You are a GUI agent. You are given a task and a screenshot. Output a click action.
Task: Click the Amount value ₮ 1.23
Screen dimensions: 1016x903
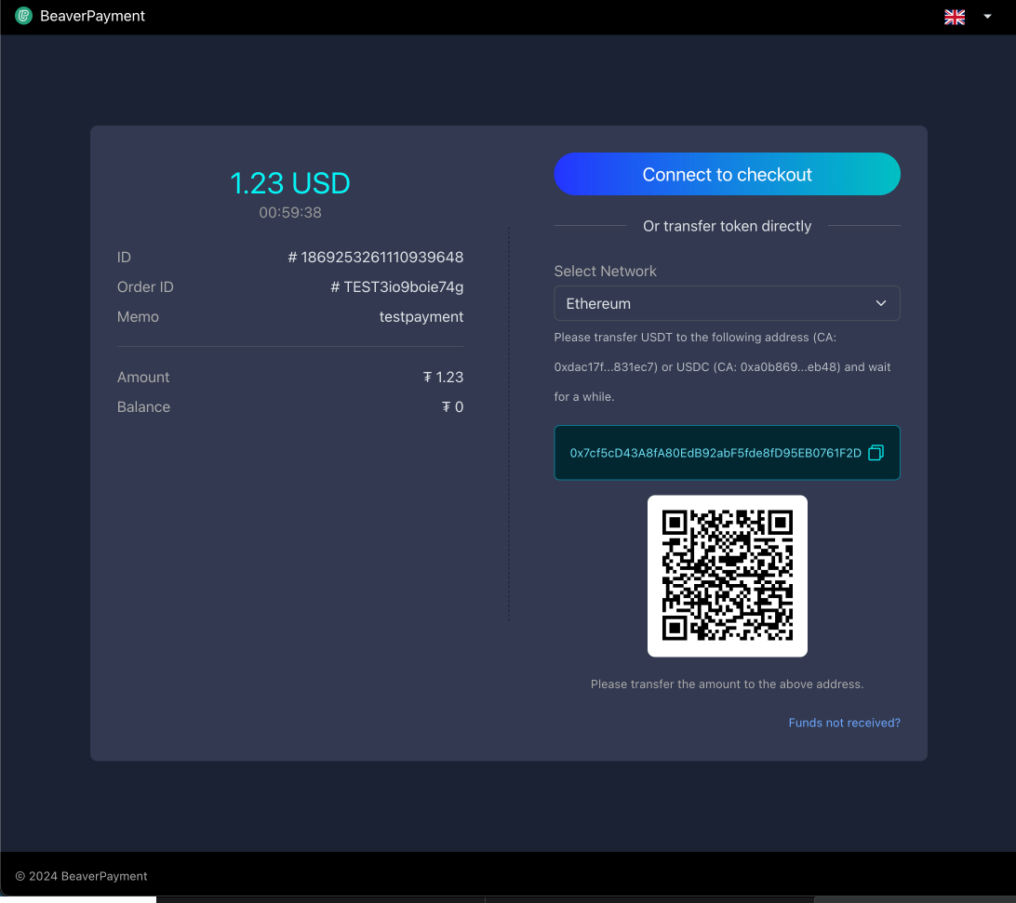click(x=443, y=377)
